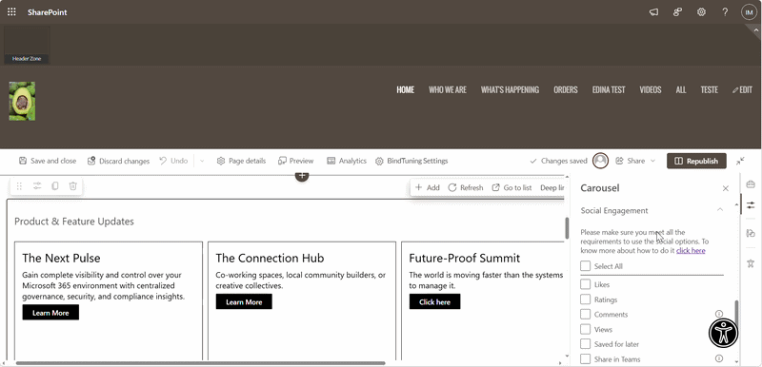Click the Undo button

[x=173, y=161]
